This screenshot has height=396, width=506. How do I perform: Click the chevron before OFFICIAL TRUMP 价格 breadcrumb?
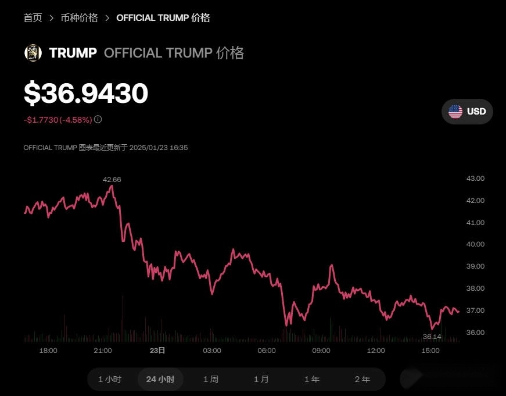tap(107, 18)
